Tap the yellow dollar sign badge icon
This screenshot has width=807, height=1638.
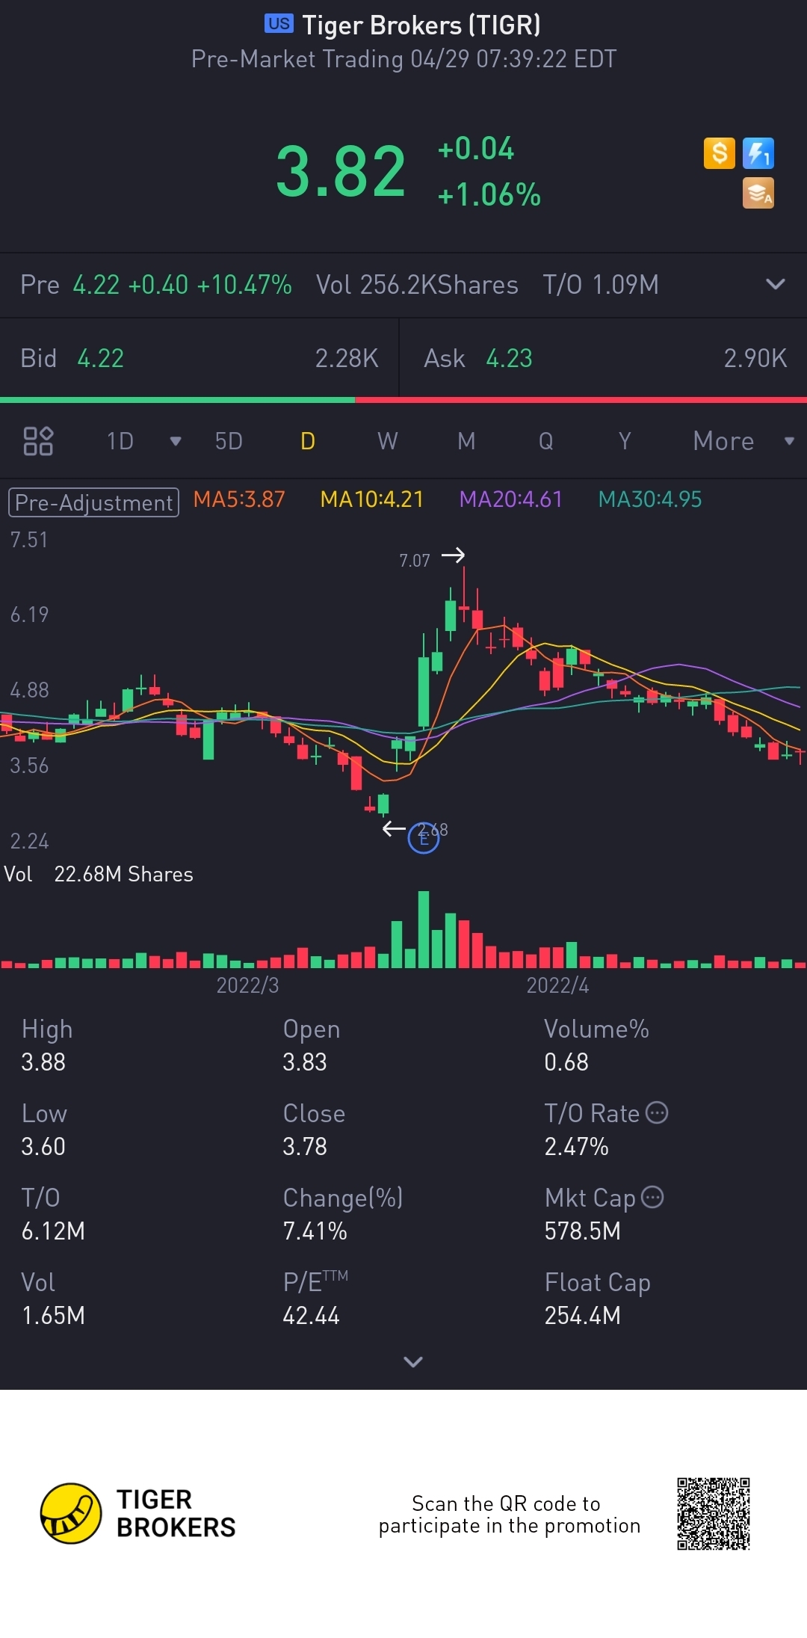click(720, 153)
